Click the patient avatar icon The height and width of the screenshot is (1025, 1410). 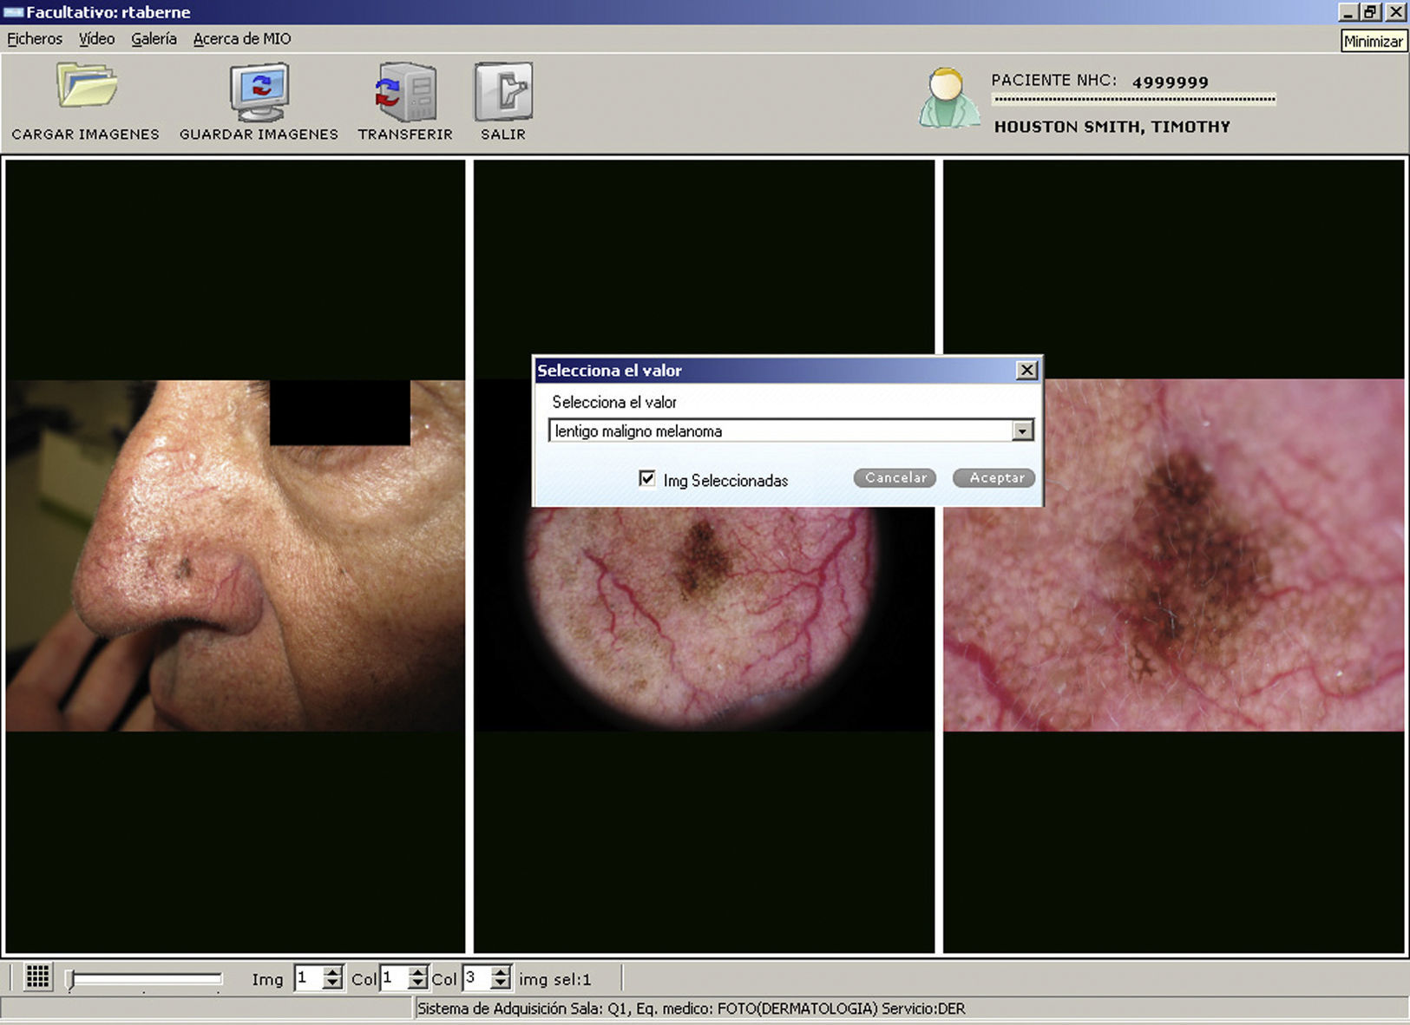click(948, 99)
